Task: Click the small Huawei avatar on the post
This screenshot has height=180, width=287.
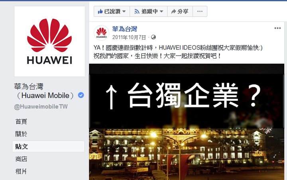Action: (x=101, y=33)
